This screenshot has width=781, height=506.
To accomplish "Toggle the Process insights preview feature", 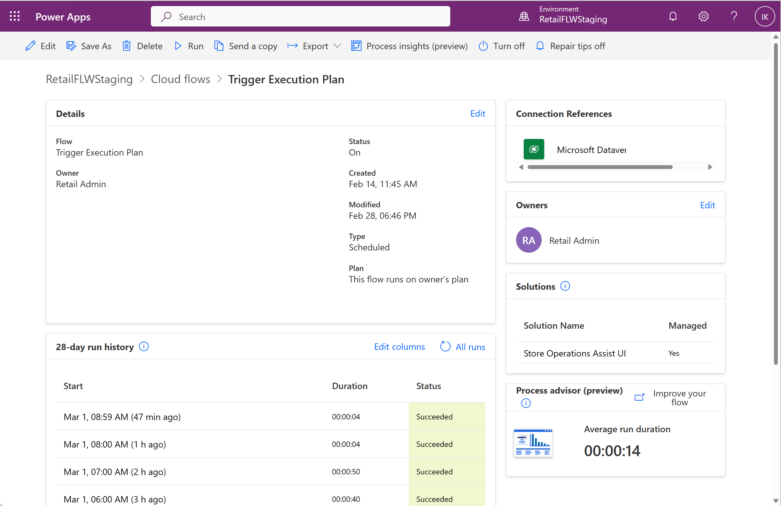I will click(409, 46).
